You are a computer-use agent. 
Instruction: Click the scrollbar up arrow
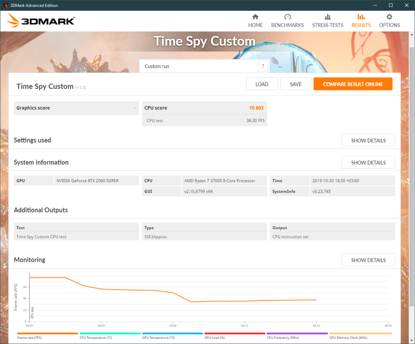tap(412, 34)
